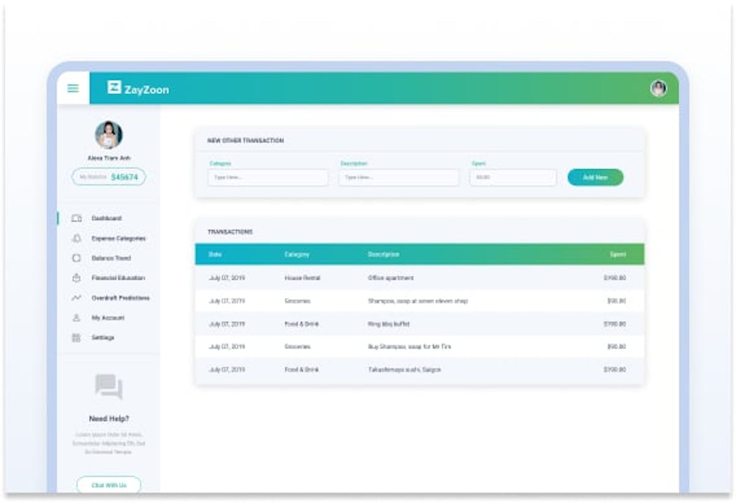Go to Dashboard in the sidebar
This screenshot has height=503, width=736.
click(x=107, y=218)
